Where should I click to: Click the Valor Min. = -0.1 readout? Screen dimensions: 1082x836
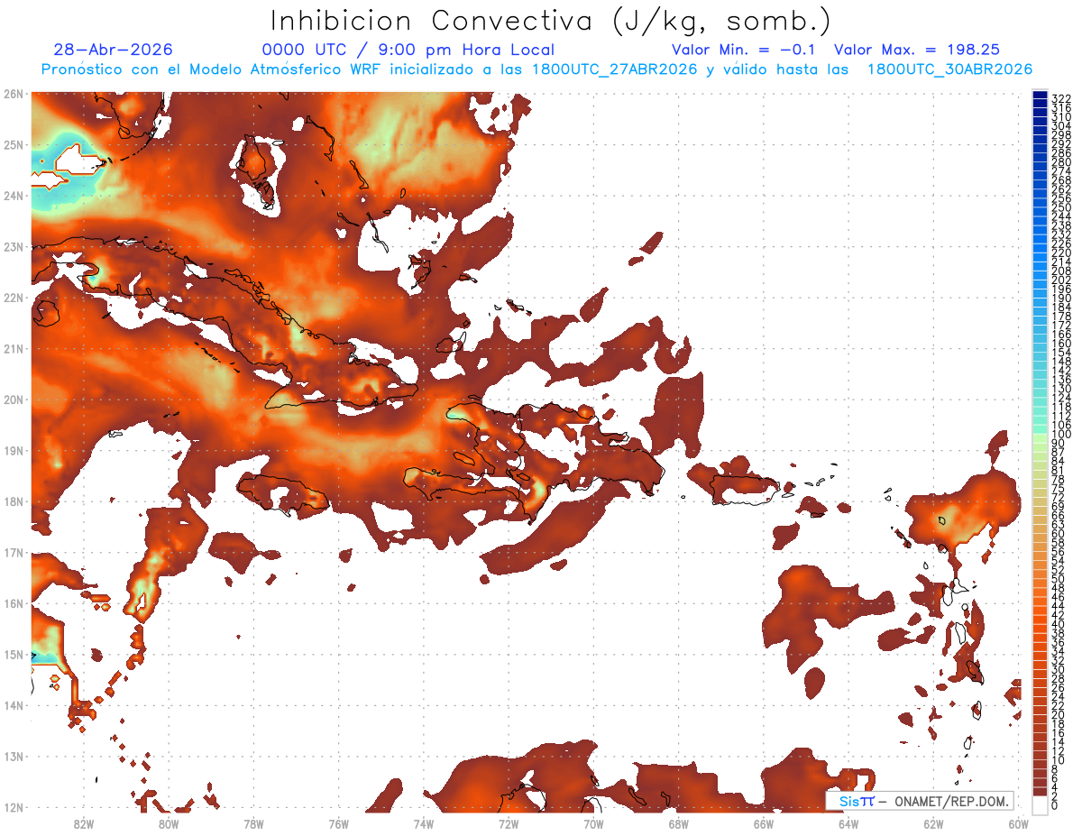744,50
